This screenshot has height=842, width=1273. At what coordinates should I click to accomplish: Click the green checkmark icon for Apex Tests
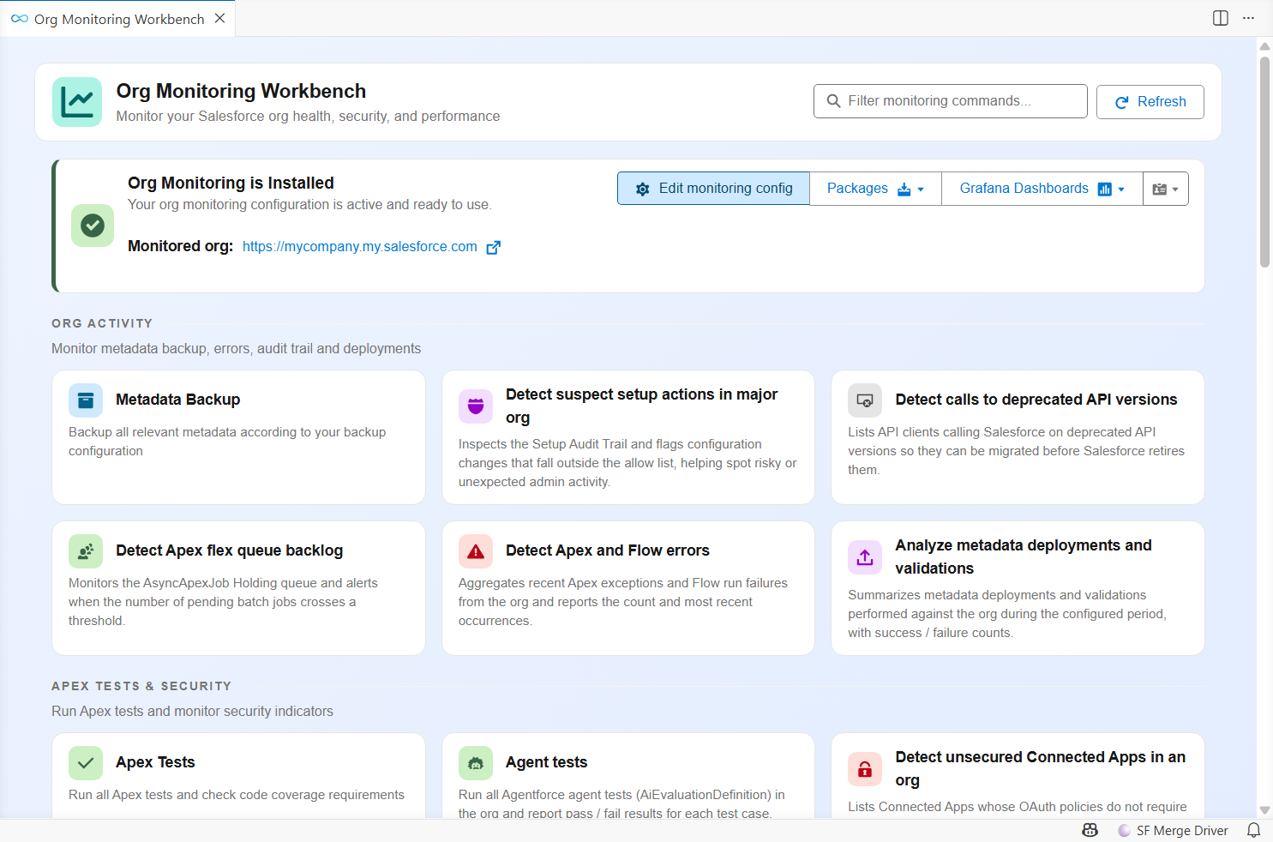pyautogui.click(x=86, y=763)
